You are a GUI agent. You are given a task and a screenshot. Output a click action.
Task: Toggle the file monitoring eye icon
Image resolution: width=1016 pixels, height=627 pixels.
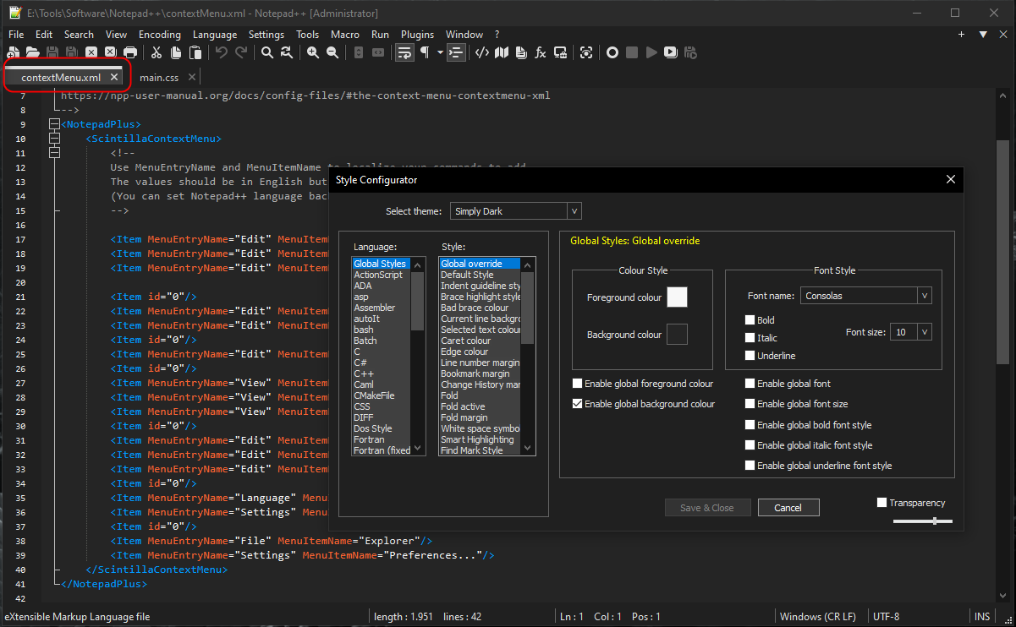[586, 52]
